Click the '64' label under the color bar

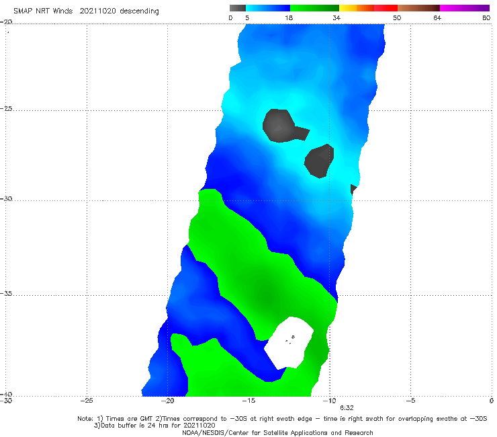[x=437, y=18]
